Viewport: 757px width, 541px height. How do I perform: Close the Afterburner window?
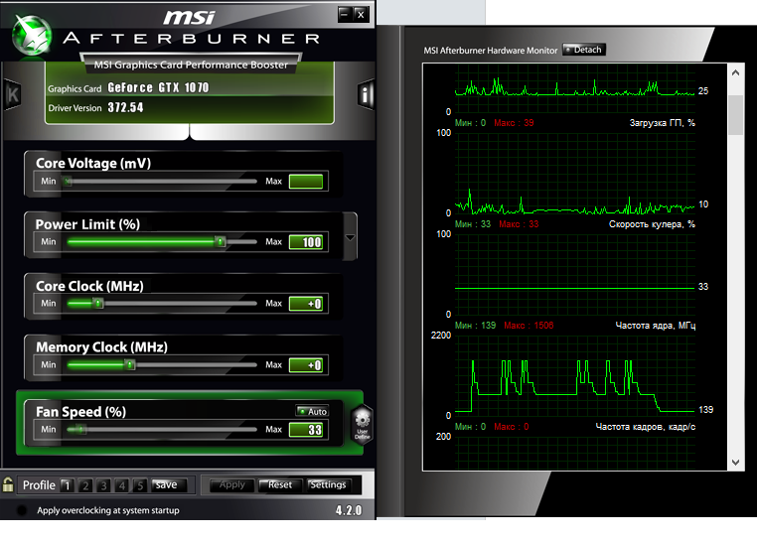click(361, 15)
